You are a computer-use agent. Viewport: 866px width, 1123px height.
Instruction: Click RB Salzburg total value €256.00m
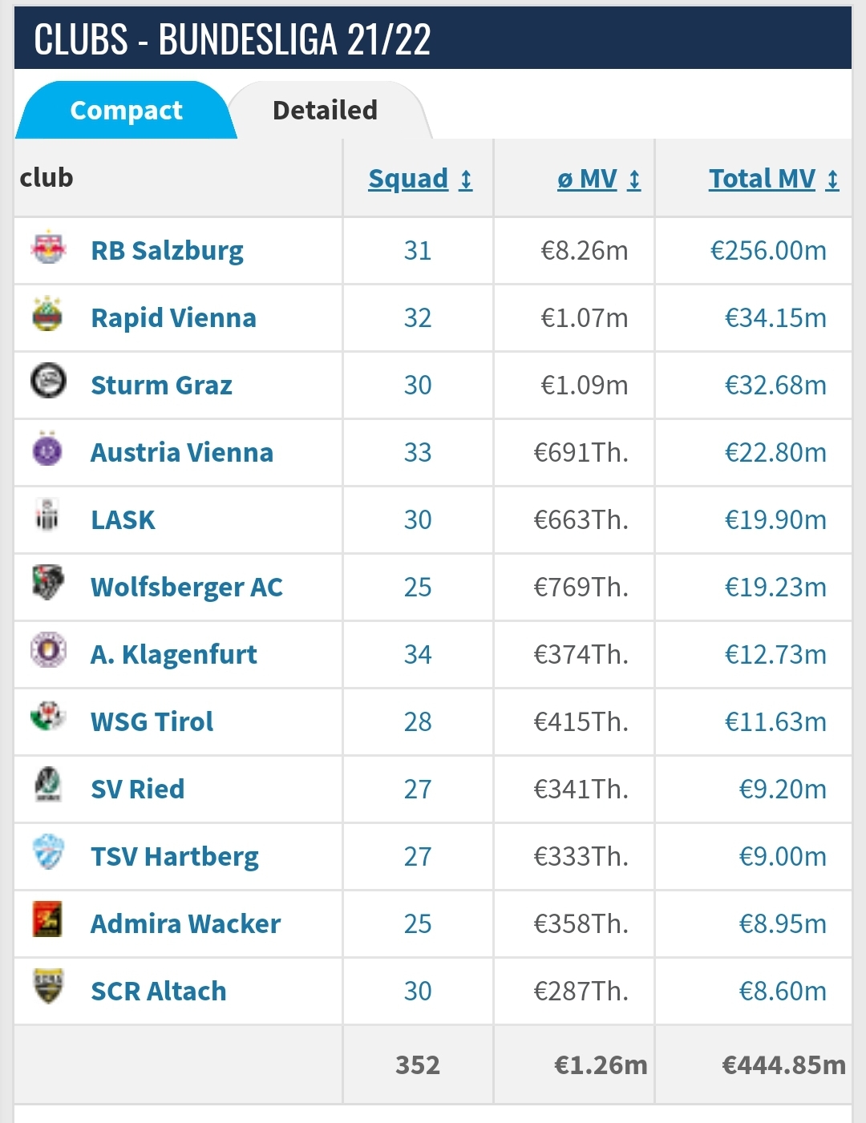(767, 251)
